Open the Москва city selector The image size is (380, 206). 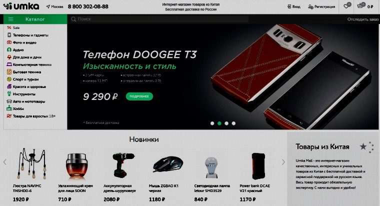pyautogui.click(x=55, y=6)
